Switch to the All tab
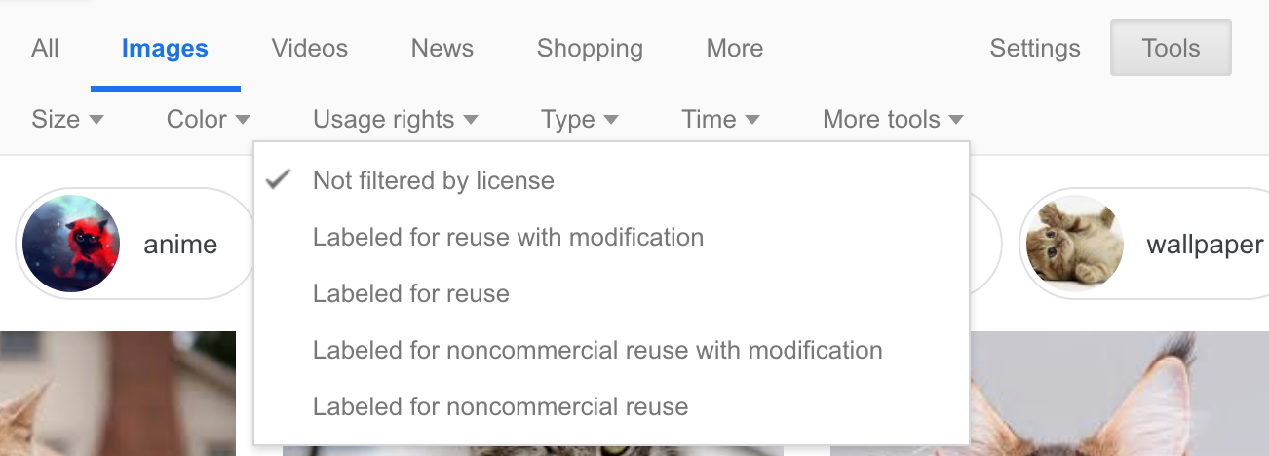1269x456 pixels. click(x=45, y=48)
